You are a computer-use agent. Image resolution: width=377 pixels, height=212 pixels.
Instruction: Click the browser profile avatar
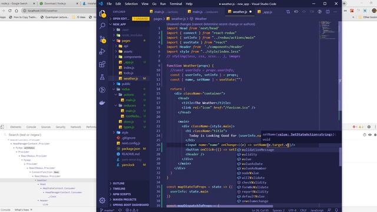(374, 11)
